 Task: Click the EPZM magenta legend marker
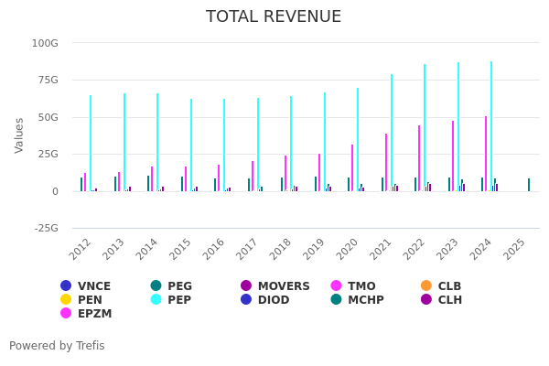pyautogui.click(x=66, y=314)
